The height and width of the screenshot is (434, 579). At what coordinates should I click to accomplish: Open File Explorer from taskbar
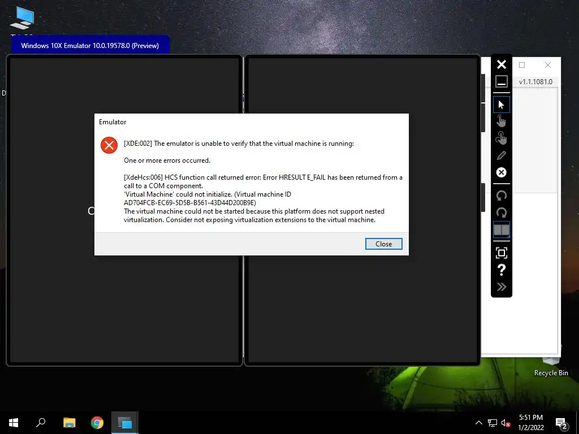pyautogui.click(x=69, y=423)
